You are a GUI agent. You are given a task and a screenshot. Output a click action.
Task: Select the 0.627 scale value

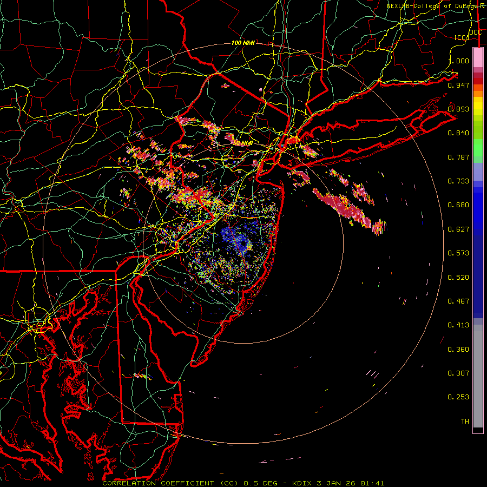tap(458, 229)
